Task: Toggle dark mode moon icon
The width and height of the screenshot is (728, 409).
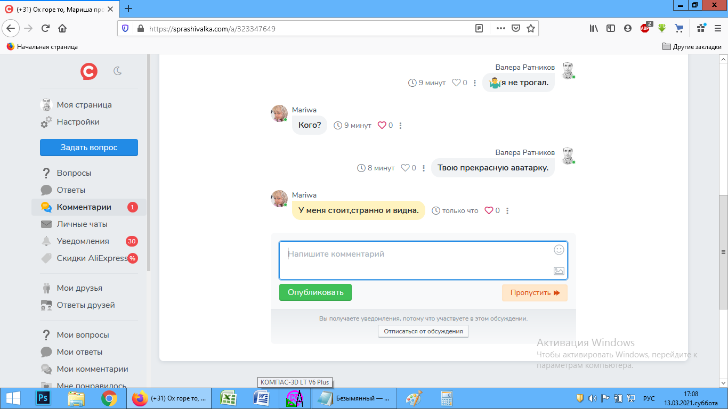Action: 118,70
